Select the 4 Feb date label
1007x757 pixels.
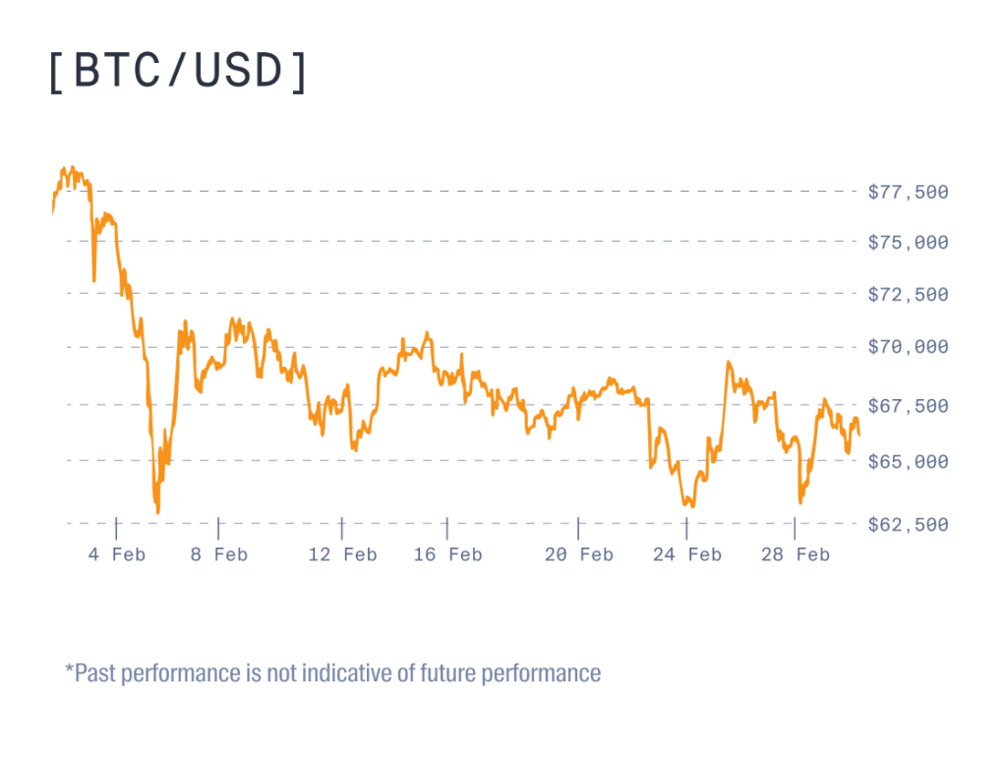click(116, 555)
